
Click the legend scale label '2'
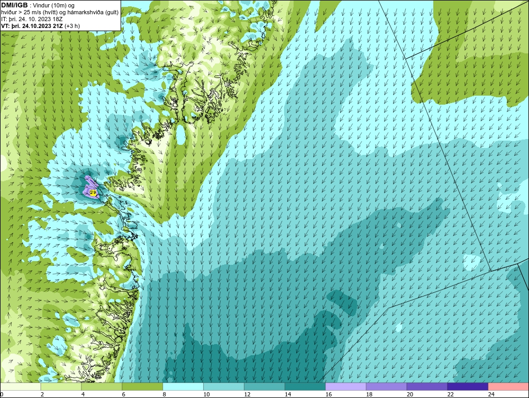[42, 394]
